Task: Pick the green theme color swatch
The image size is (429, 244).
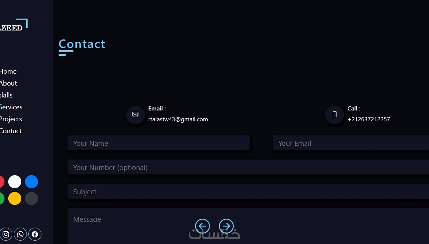Action: point(2,198)
